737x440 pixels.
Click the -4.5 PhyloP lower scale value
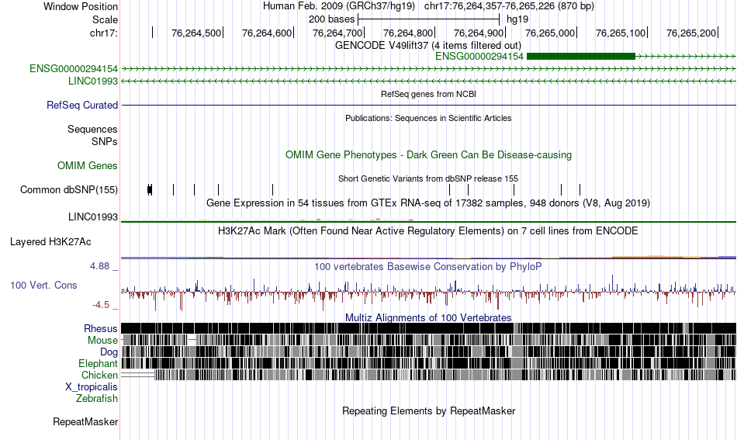pyautogui.click(x=101, y=305)
